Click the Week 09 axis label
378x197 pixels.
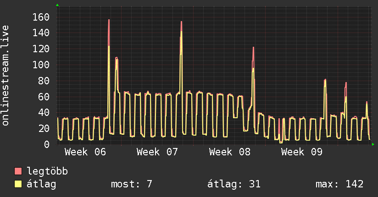[301, 152]
